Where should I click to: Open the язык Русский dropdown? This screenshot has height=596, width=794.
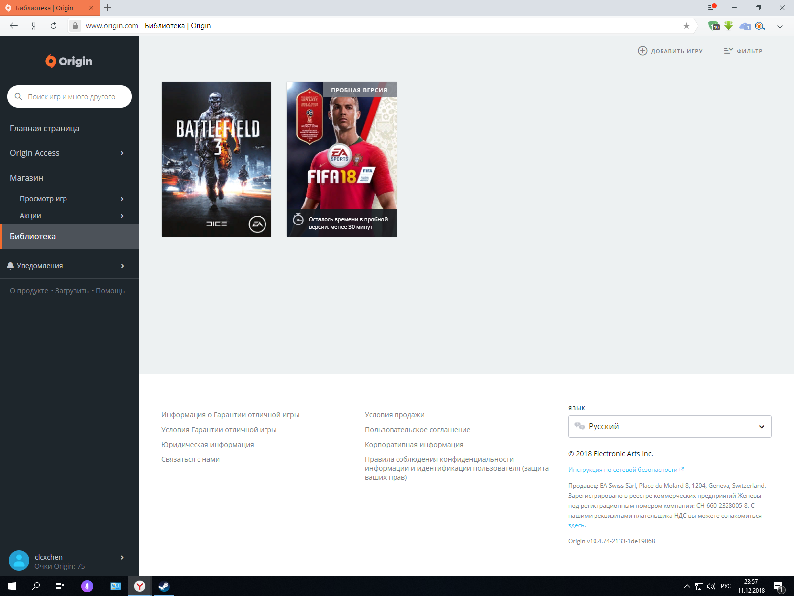pos(669,426)
